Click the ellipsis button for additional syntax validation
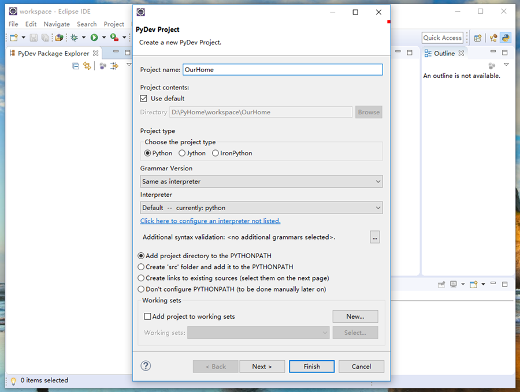520x392 pixels. 375,237
